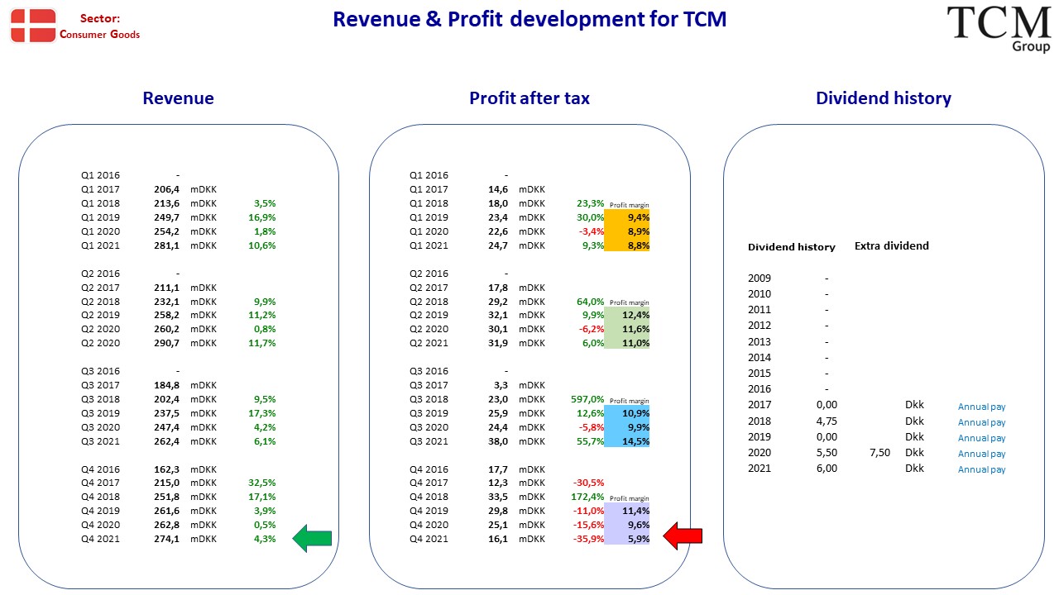Open the Annual pay link for 2021
The image size is (1059, 595).
click(x=982, y=469)
